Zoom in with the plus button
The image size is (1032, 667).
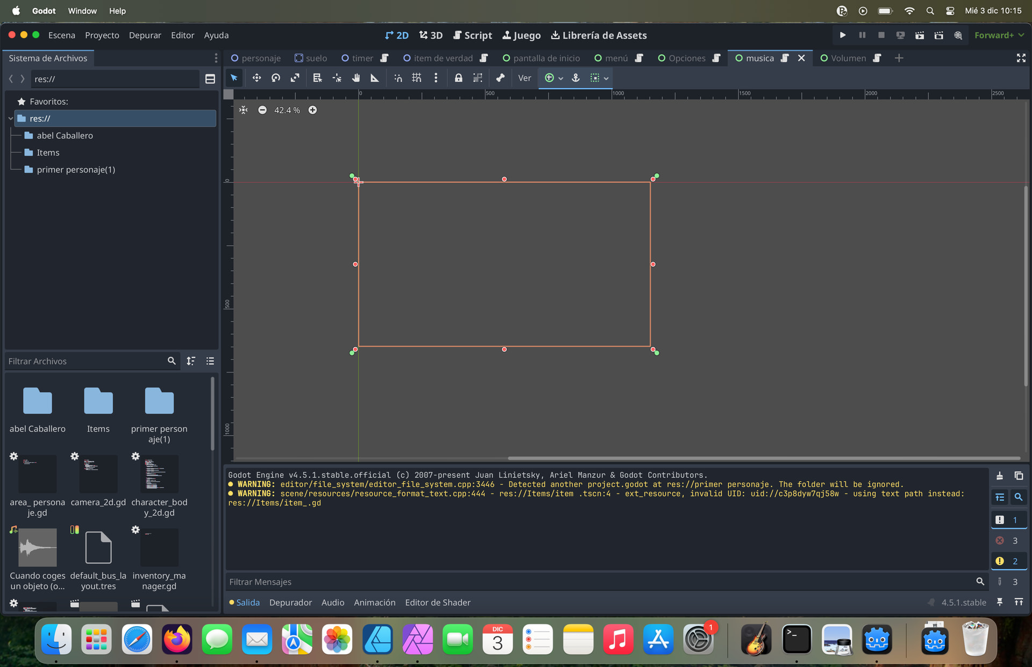(312, 110)
